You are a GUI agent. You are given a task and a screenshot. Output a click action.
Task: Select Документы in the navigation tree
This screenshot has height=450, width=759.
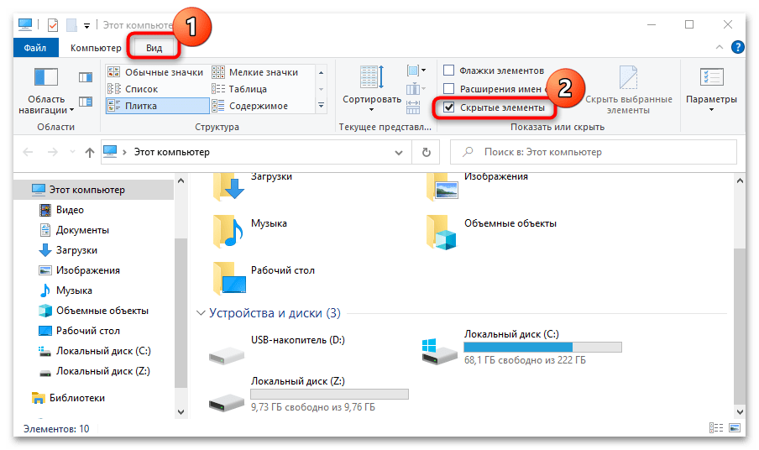tap(82, 230)
